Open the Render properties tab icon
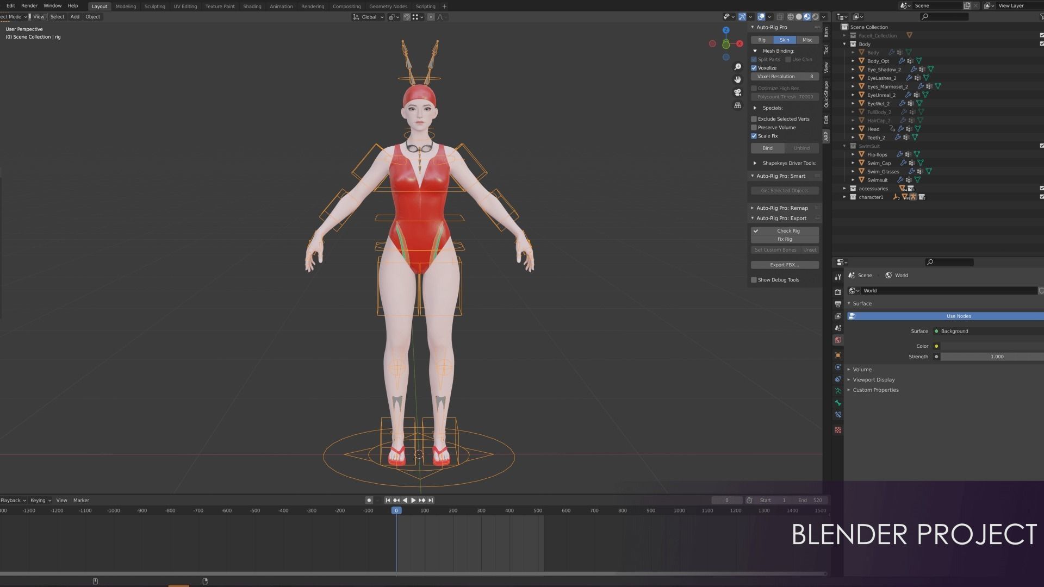 (838, 292)
